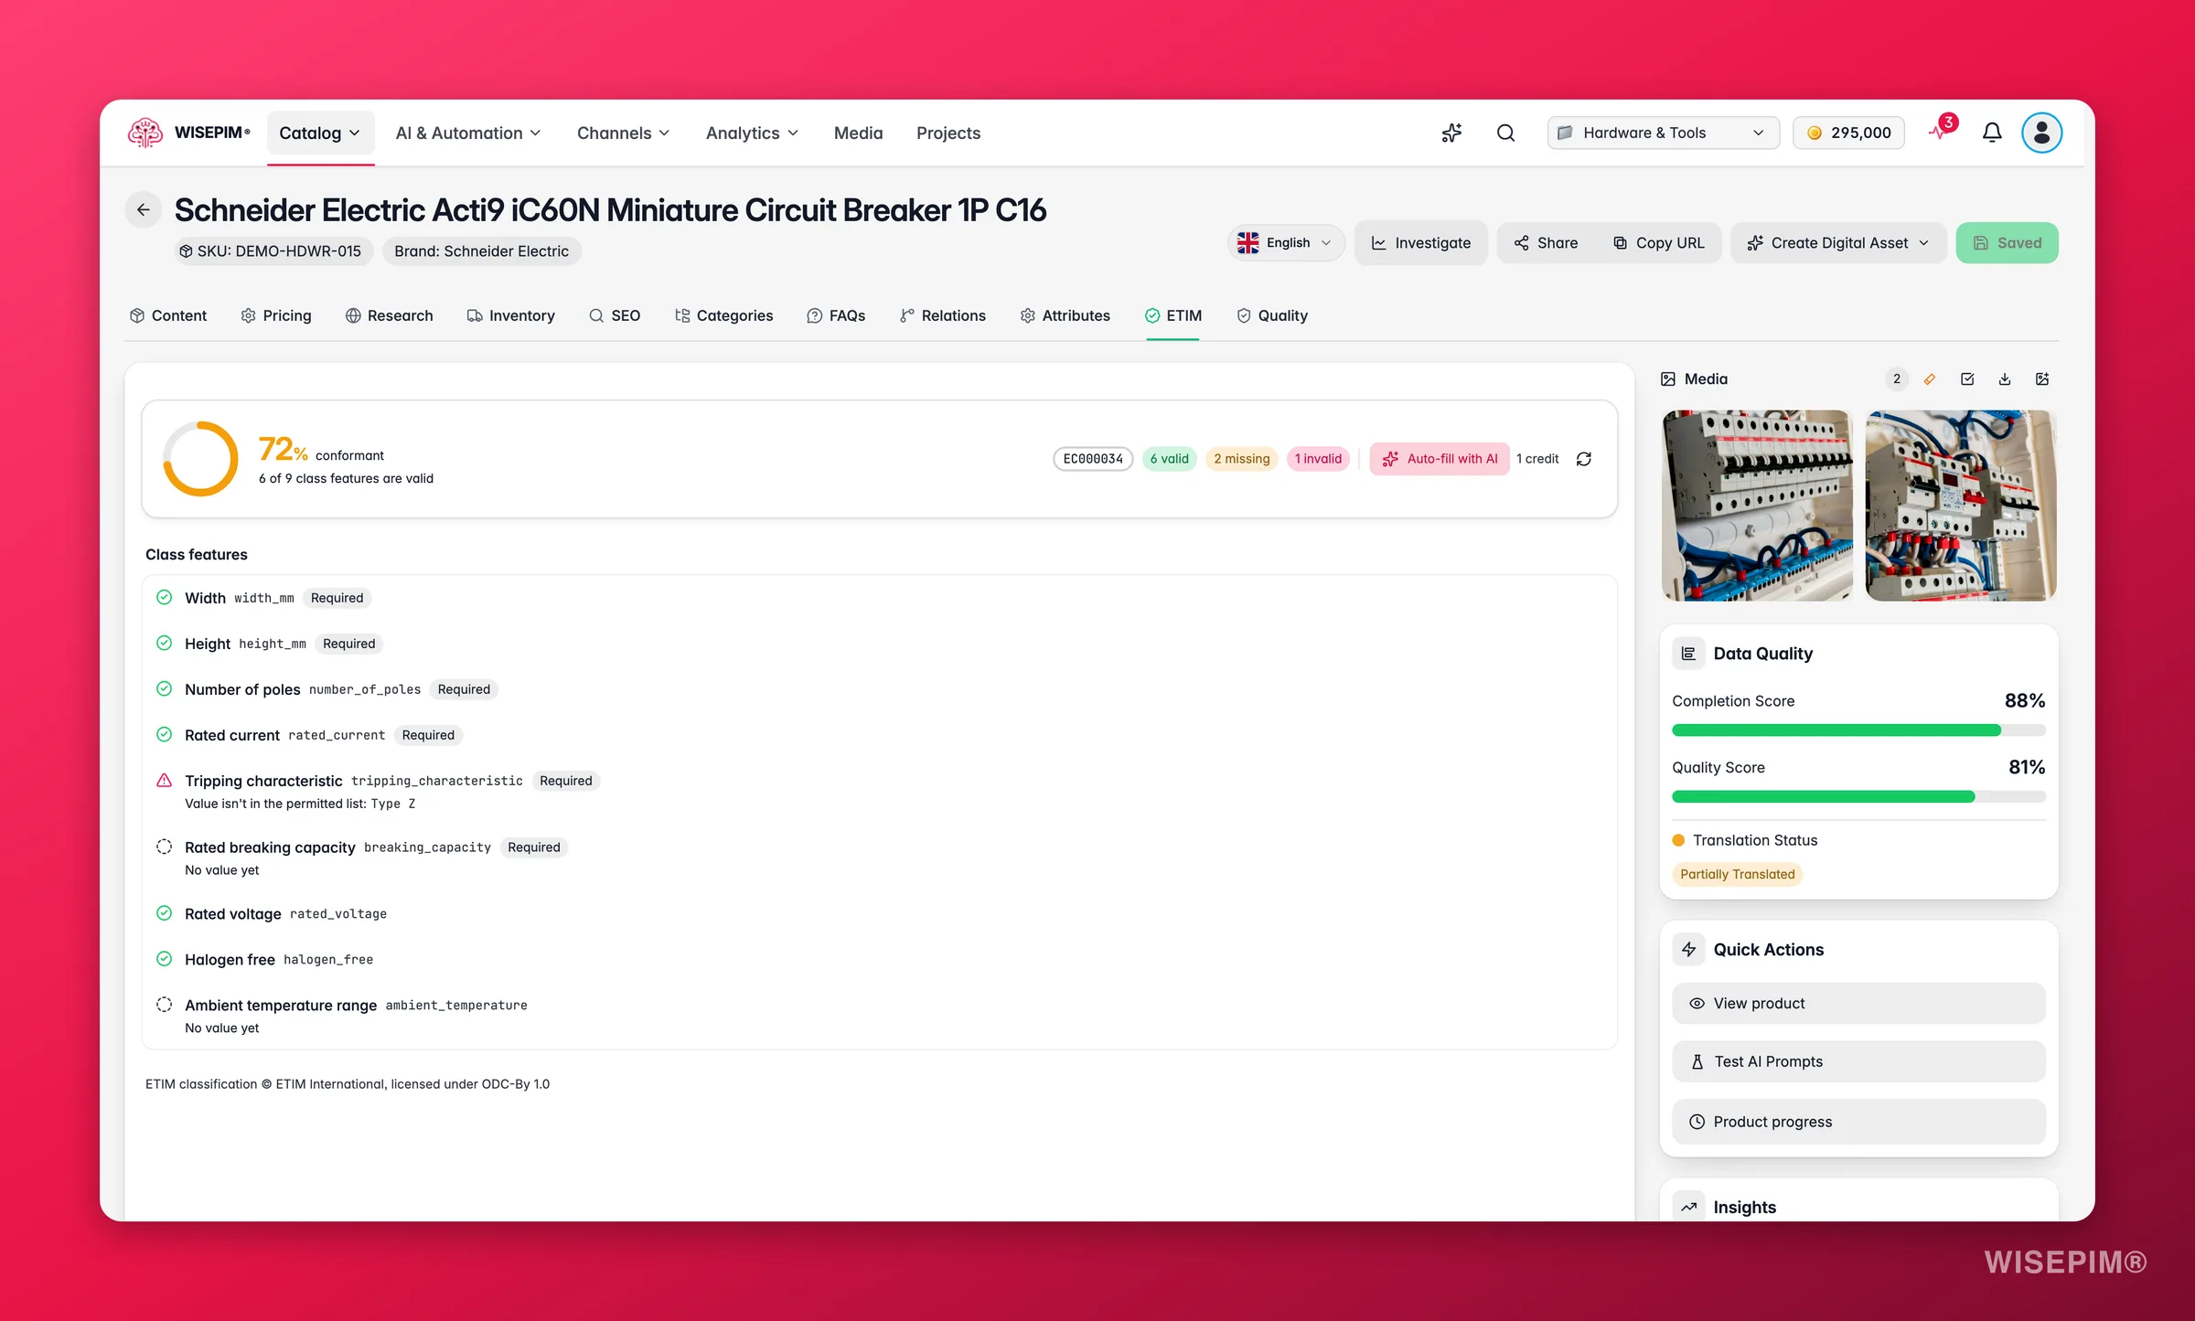Switch to the Relations tab
This screenshot has height=1321, width=2195.
(943, 315)
